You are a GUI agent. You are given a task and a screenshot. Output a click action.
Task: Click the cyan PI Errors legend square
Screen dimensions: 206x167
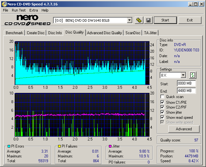coord(9,146)
